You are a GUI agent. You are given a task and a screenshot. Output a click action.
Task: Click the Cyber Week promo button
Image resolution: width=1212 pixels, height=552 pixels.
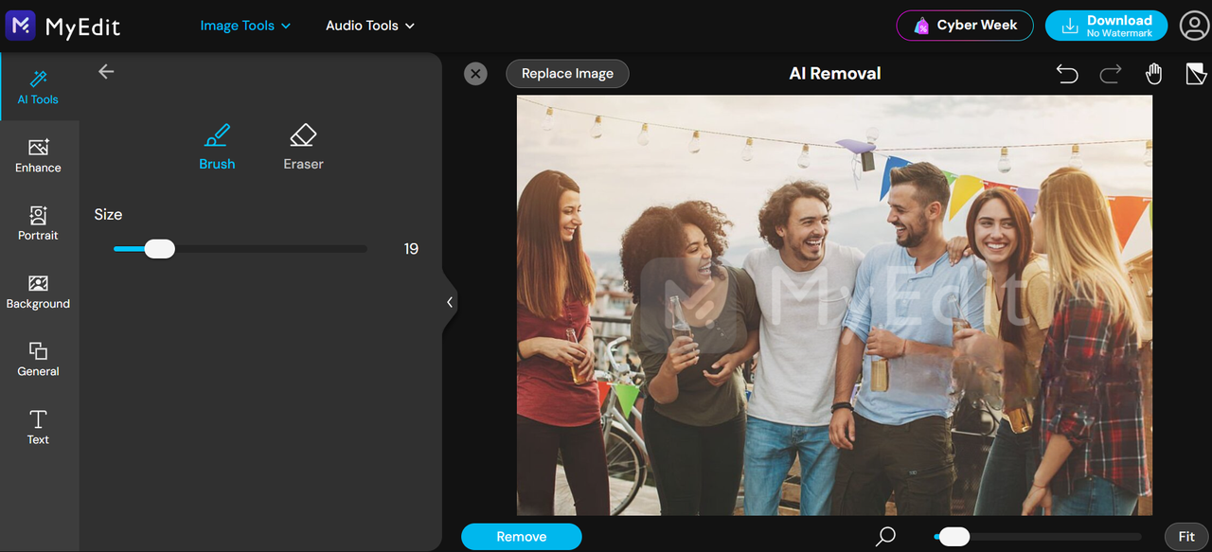click(965, 26)
